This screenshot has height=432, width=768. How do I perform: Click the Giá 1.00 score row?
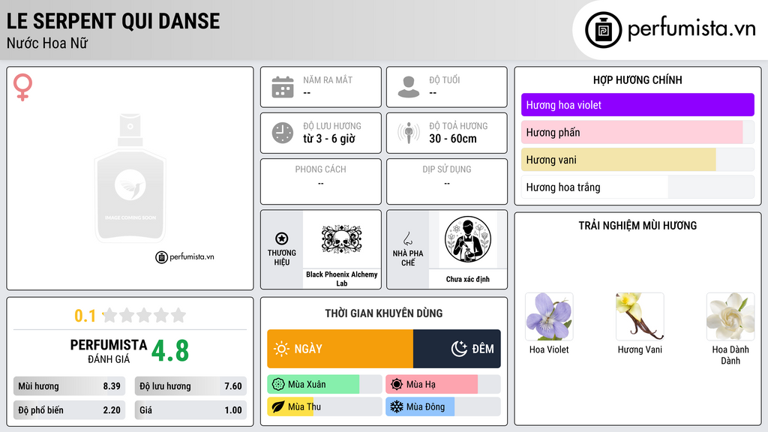pos(190,410)
